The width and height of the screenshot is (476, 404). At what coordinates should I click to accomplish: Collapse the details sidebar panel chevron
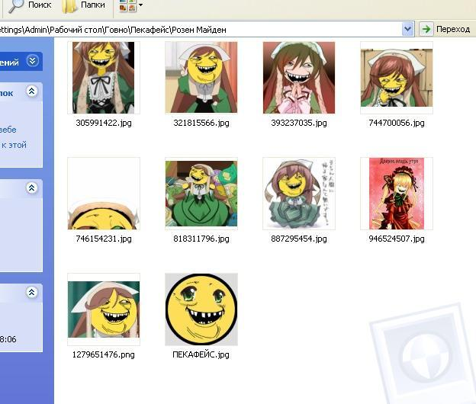(x=31, y=292)
